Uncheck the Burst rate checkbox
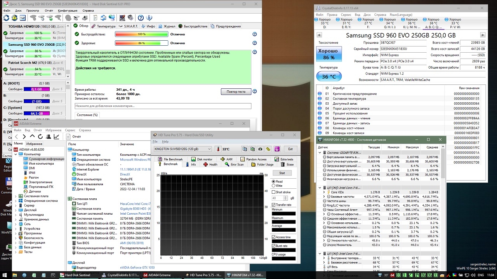This screenshot has height=279, width=497. pos(274,246)
